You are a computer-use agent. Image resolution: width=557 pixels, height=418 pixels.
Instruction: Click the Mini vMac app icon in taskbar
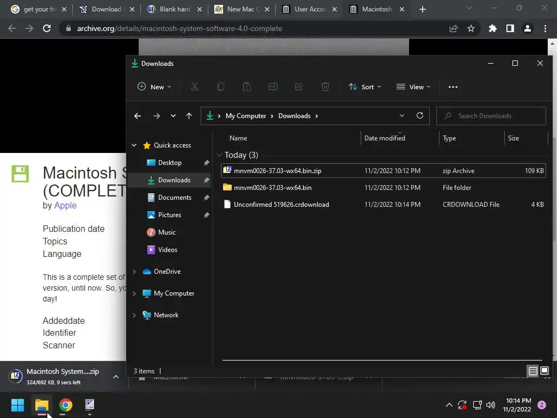[x=90, y=405]
